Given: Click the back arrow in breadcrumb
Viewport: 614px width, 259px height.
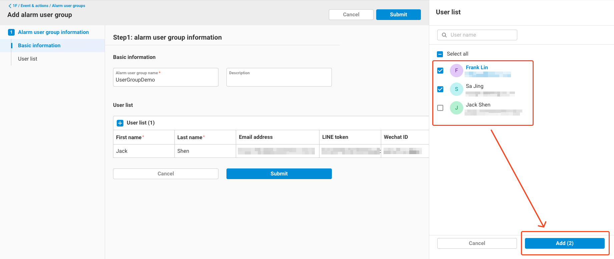Looking at the screenshot, I should (10, 6).
